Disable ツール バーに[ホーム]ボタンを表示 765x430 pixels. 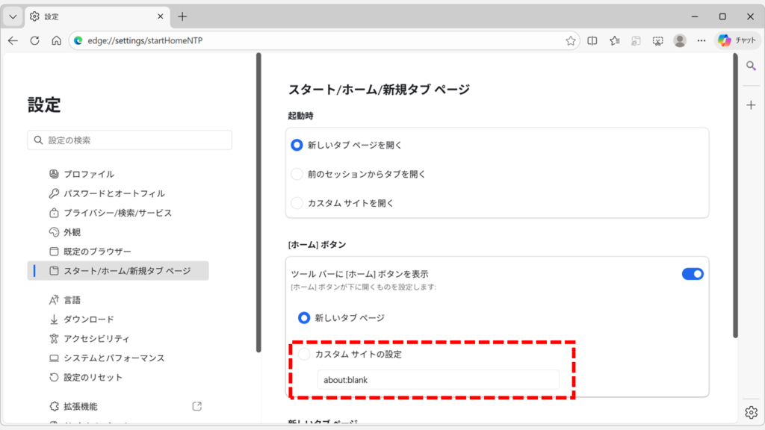tap(691, 273)
